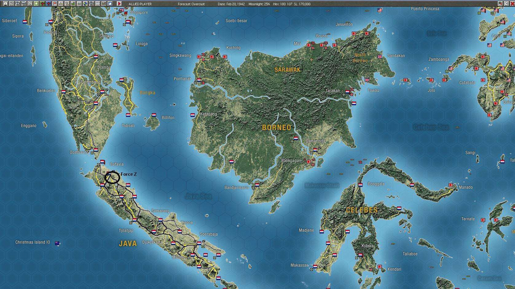Image resolution: width=515 pixels, height=289 pixels.
Task: Click the Kuching map label
Action: [233, 48]
